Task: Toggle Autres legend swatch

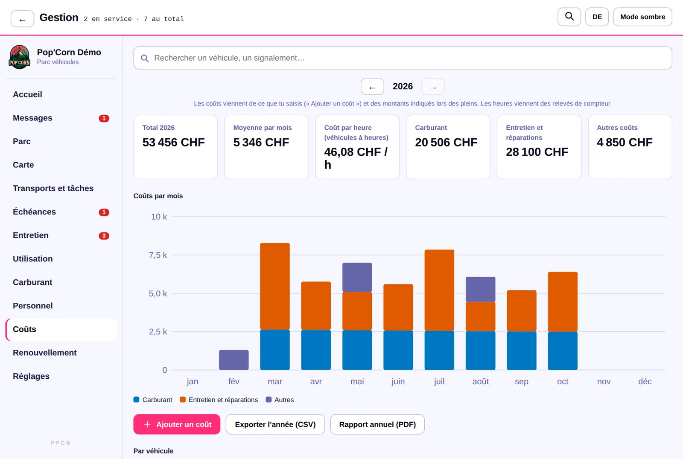Action: point(269,400)
